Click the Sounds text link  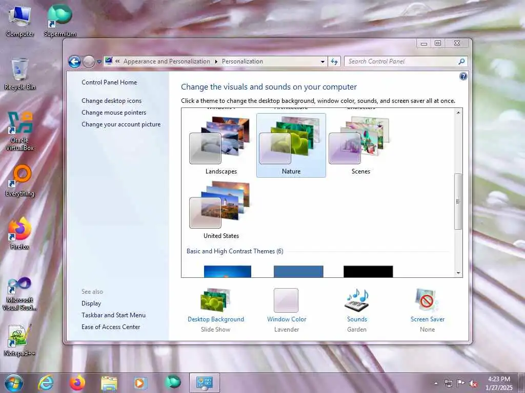[357, 319]
